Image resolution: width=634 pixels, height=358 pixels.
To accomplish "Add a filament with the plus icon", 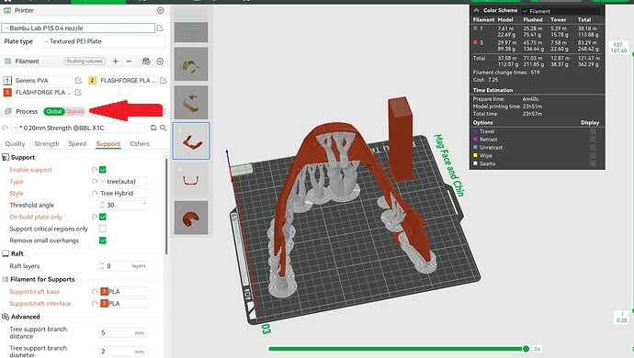I will 116,62.
